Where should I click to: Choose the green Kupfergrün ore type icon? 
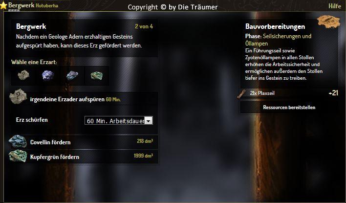point(97,76)
